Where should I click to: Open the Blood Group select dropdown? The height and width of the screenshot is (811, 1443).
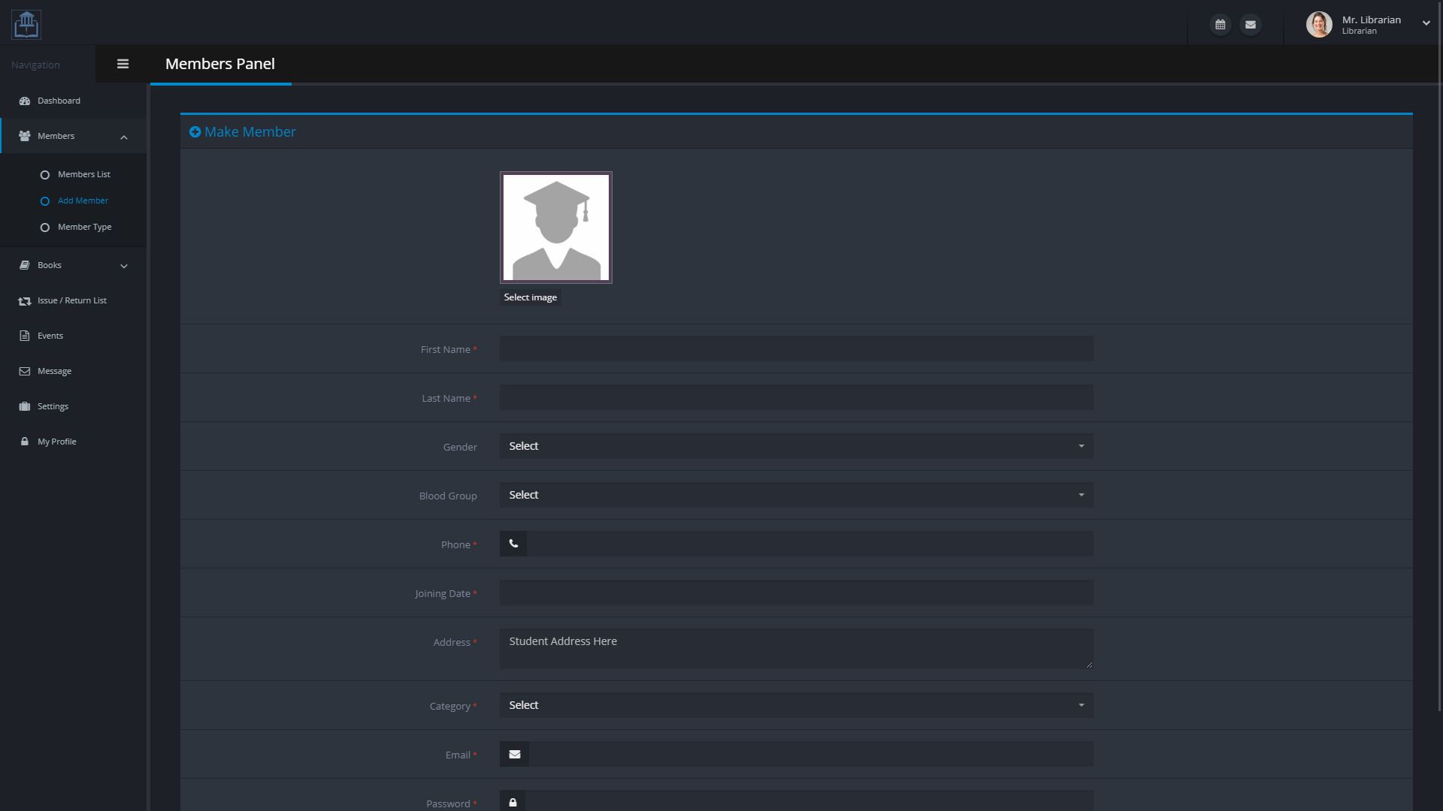[x=796, y=495]
